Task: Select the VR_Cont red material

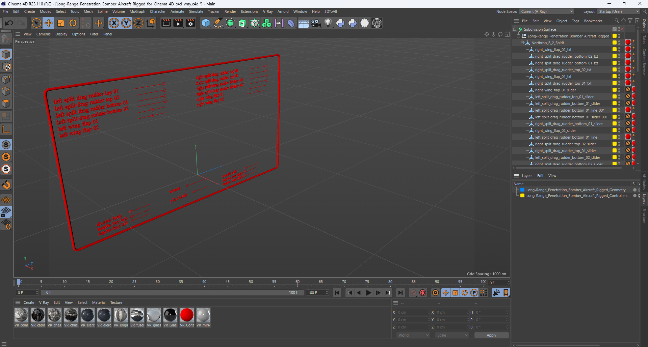Action: [187, 317]
